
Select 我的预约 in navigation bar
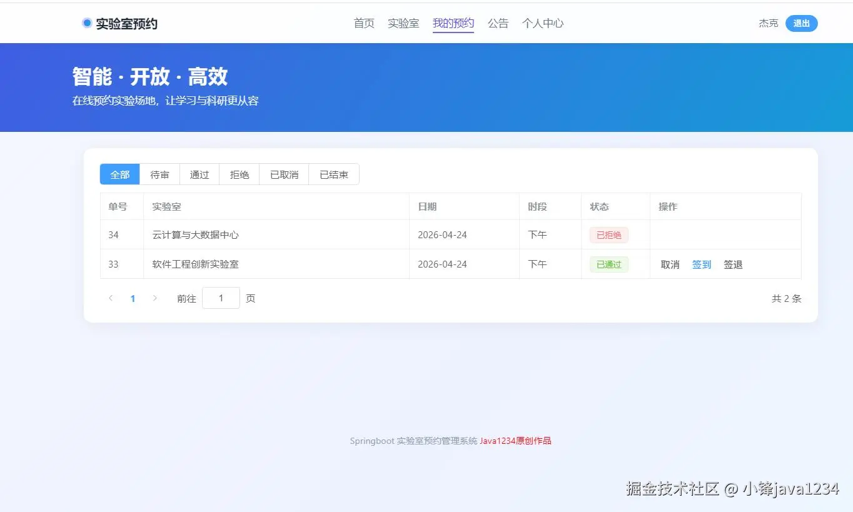click(453, 23)
